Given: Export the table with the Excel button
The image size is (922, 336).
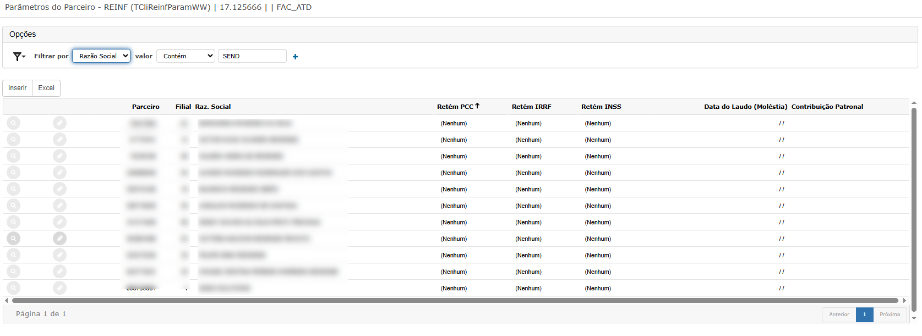Looking at the screenshot, I should [46, 88].
